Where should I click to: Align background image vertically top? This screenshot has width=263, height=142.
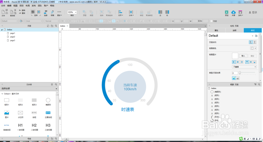247,62
